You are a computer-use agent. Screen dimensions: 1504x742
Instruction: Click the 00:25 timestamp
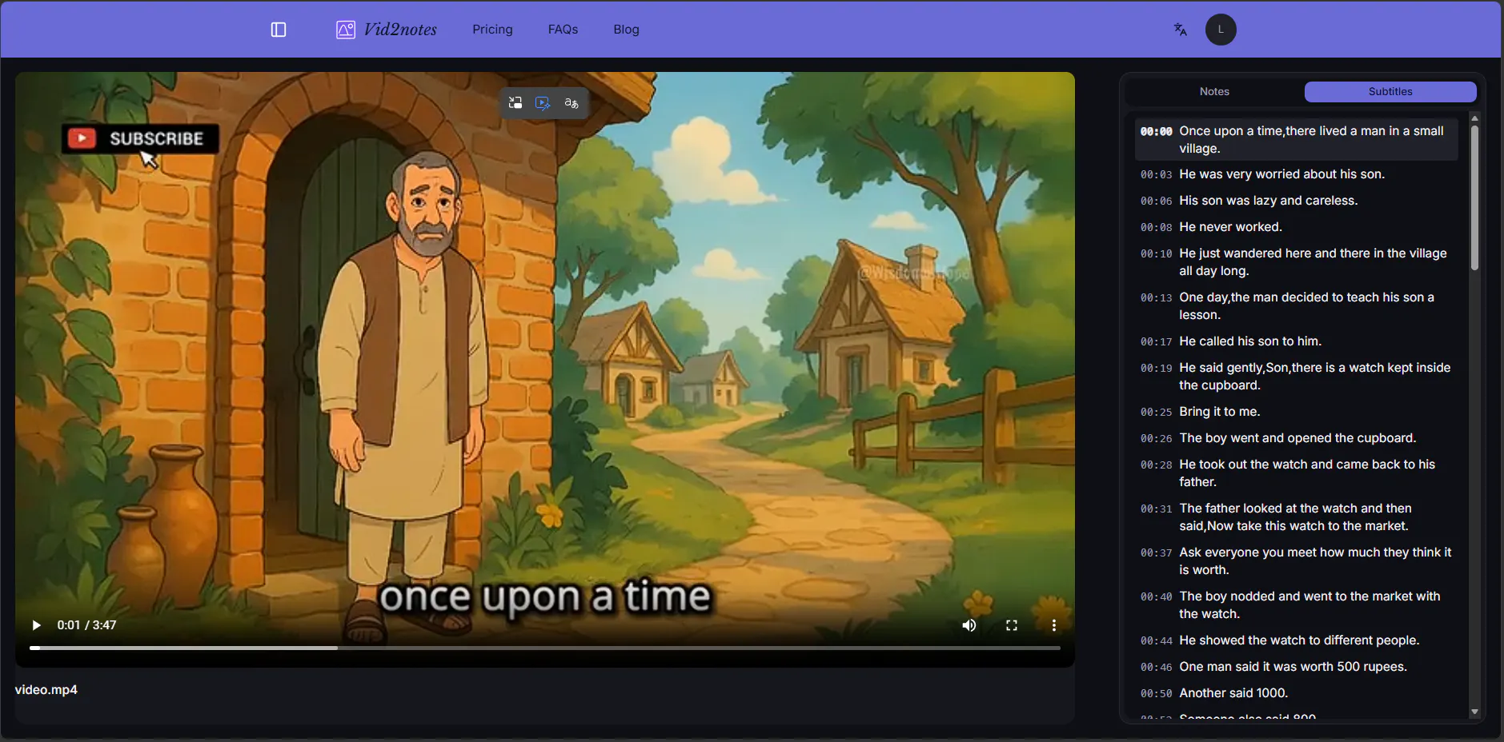click(1156, 413)
